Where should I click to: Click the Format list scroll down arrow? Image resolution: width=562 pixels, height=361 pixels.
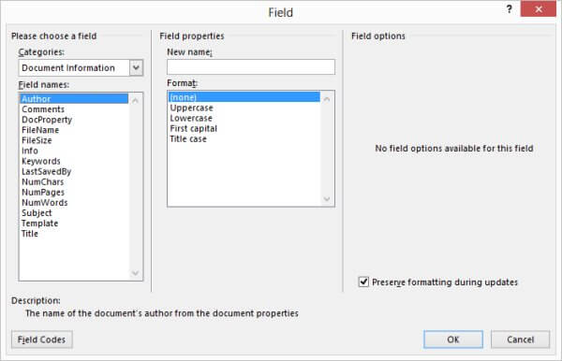tap(327, 199)
